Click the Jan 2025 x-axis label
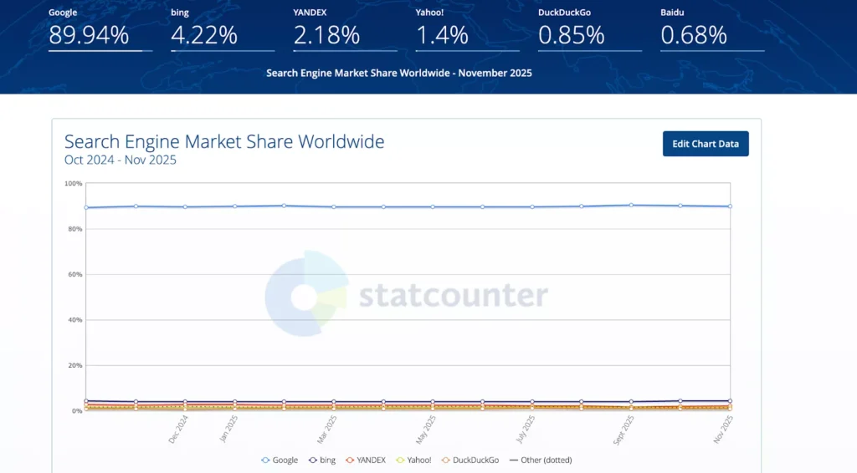This screenshot has width=857, height=473. click(x=228, y=428)
